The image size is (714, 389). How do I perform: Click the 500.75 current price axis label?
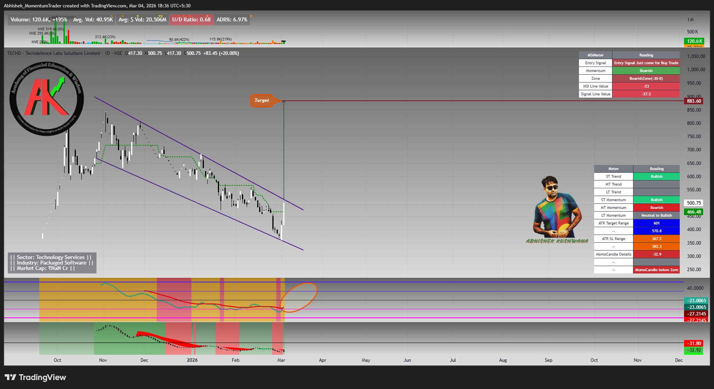click(694, 203)
